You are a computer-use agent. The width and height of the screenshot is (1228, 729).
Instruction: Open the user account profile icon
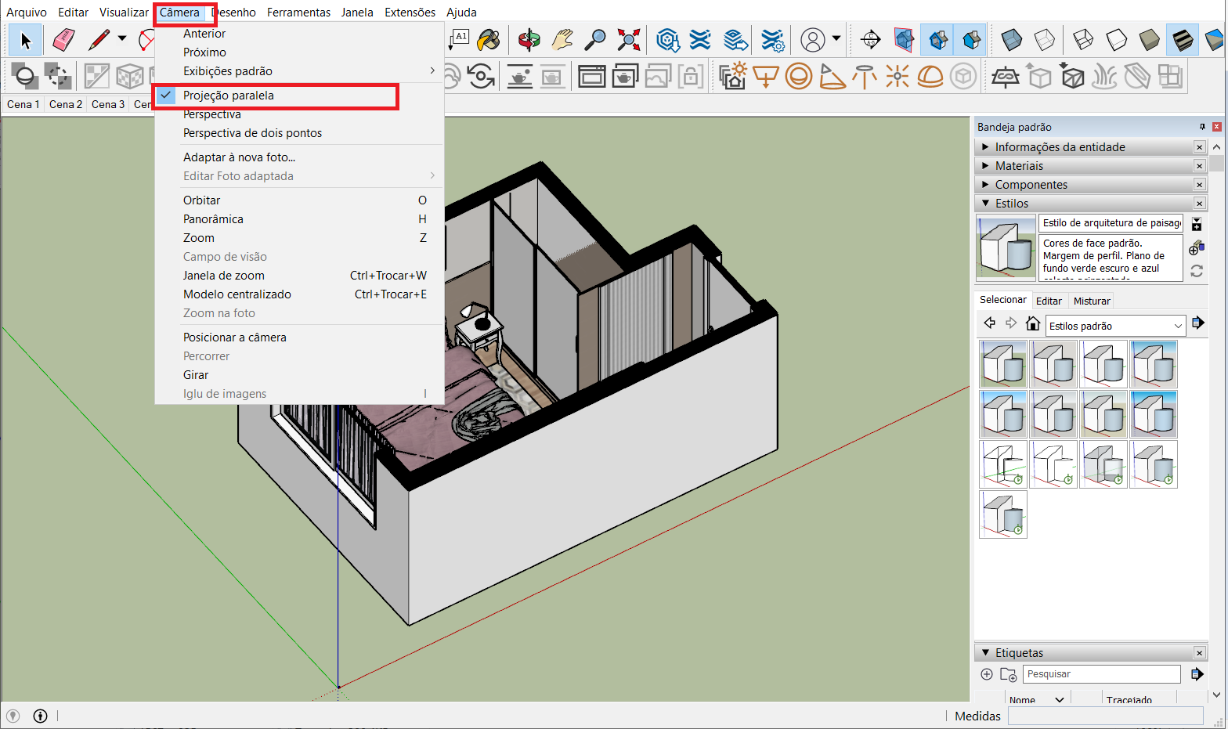[x=813, y=39]
